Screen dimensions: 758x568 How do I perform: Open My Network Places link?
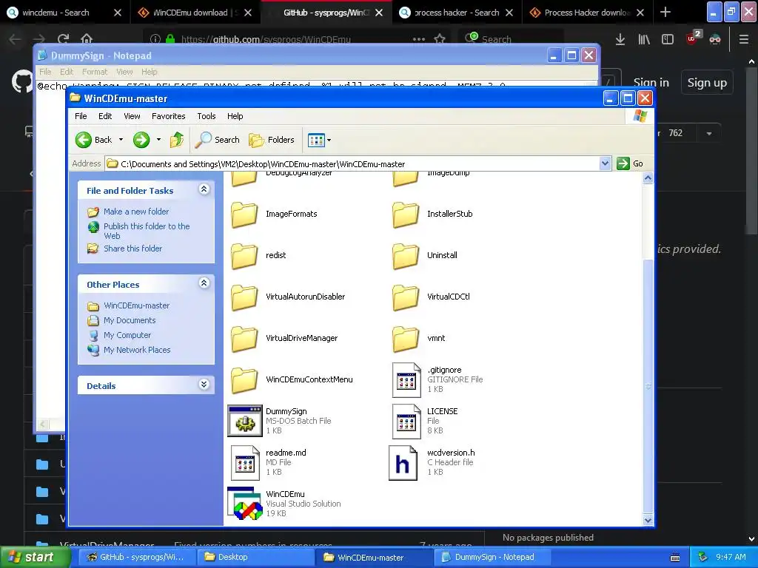pos(137,350)
